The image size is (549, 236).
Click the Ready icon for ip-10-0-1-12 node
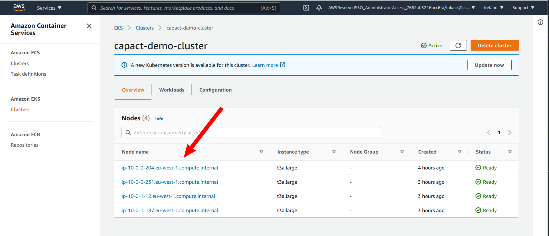pyautogui.click(x=478, y=196)
